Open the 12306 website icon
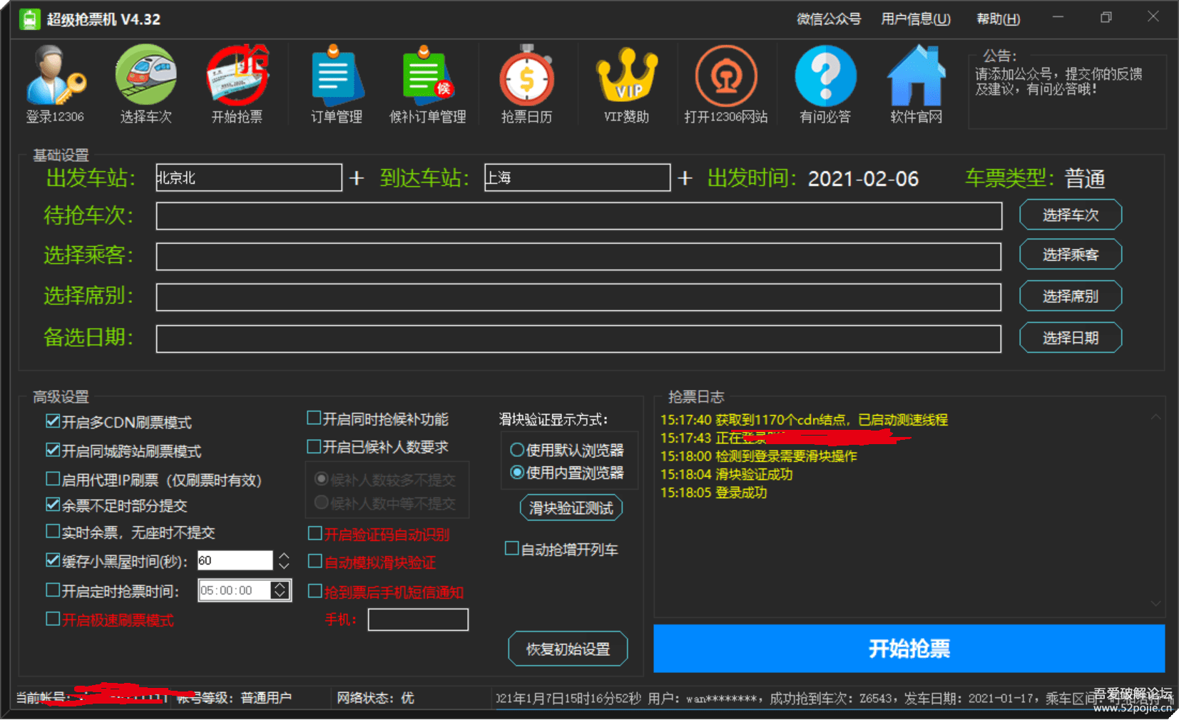Image resolution: width=1179 pixels, height=720 pixels. pyautogui.click(x=725, y=76)
